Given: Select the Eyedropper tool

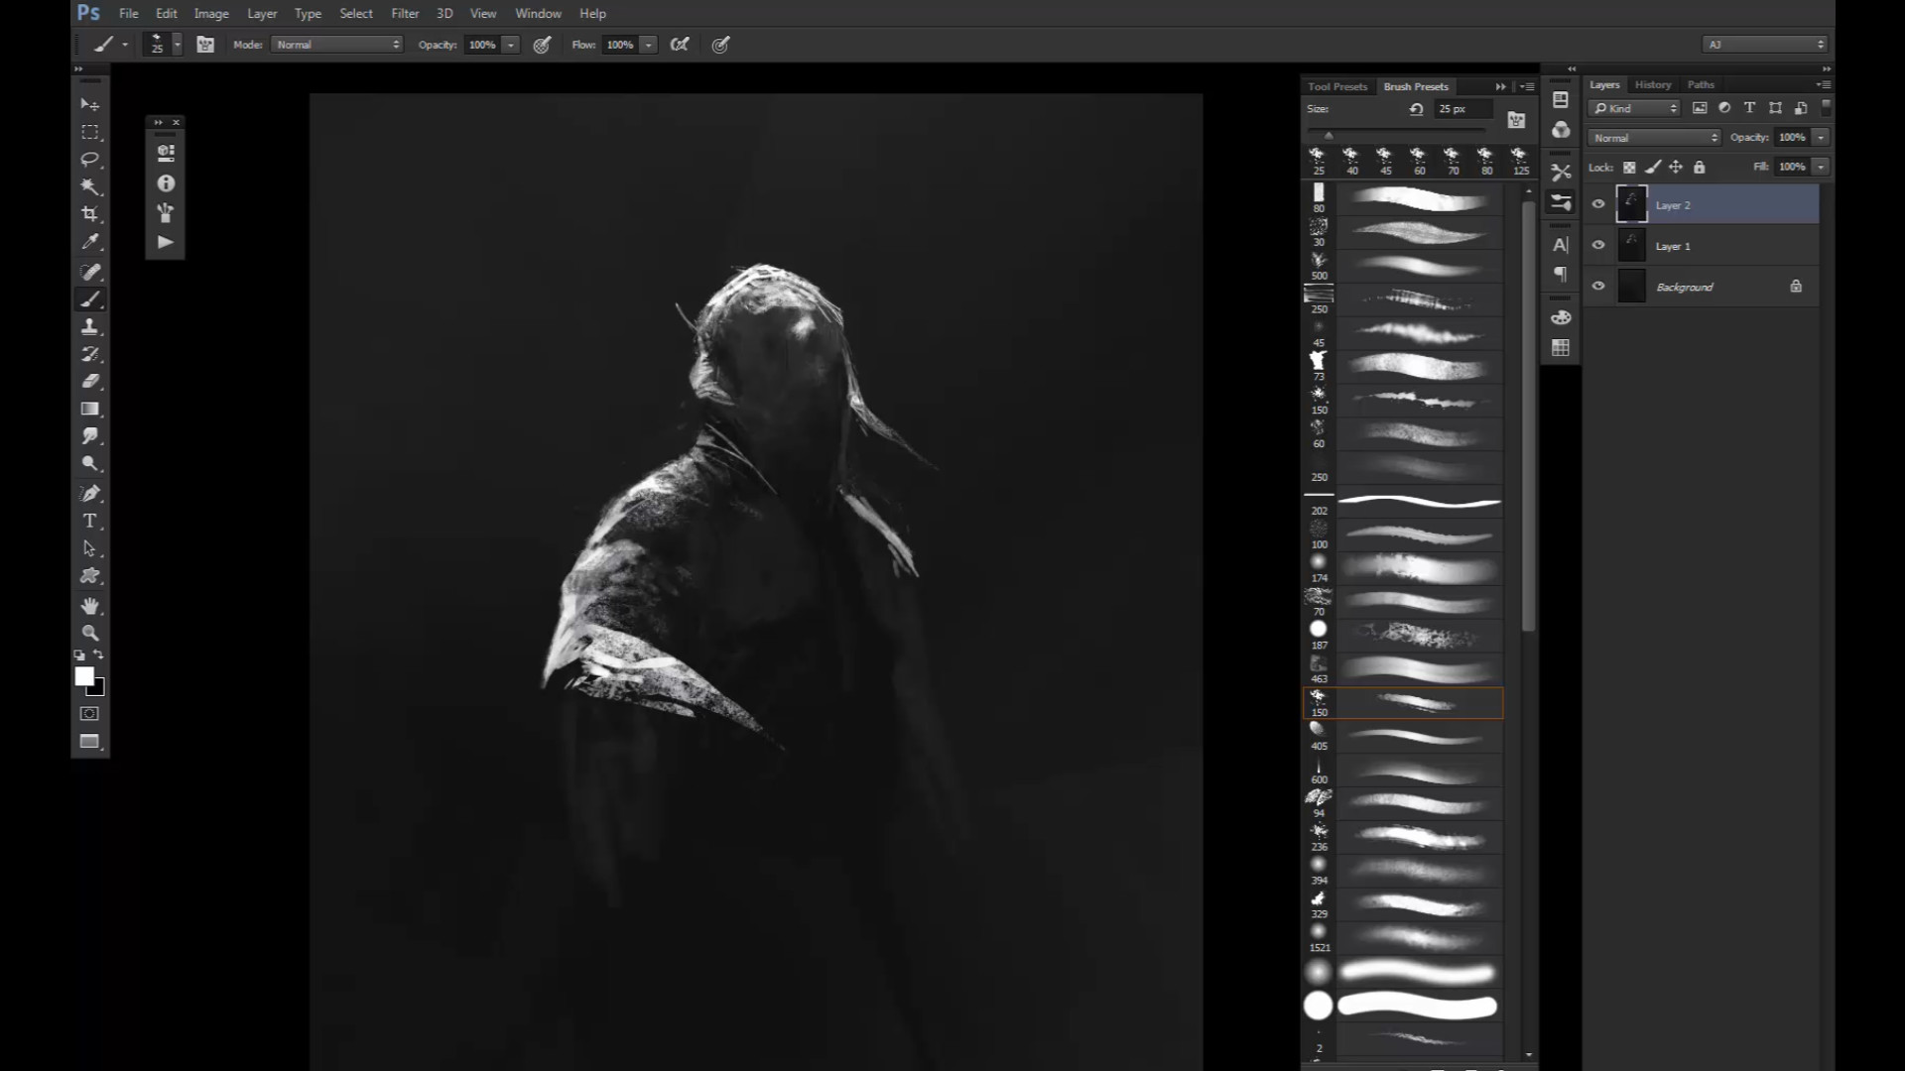Looking at the screenshot, I should tap(90, 242).
